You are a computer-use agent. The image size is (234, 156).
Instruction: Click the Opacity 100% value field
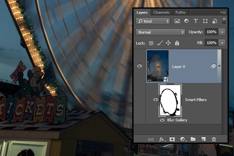[x=211, y=32]
